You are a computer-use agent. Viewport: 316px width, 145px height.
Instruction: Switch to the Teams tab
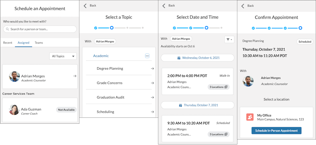coord(39,43)
